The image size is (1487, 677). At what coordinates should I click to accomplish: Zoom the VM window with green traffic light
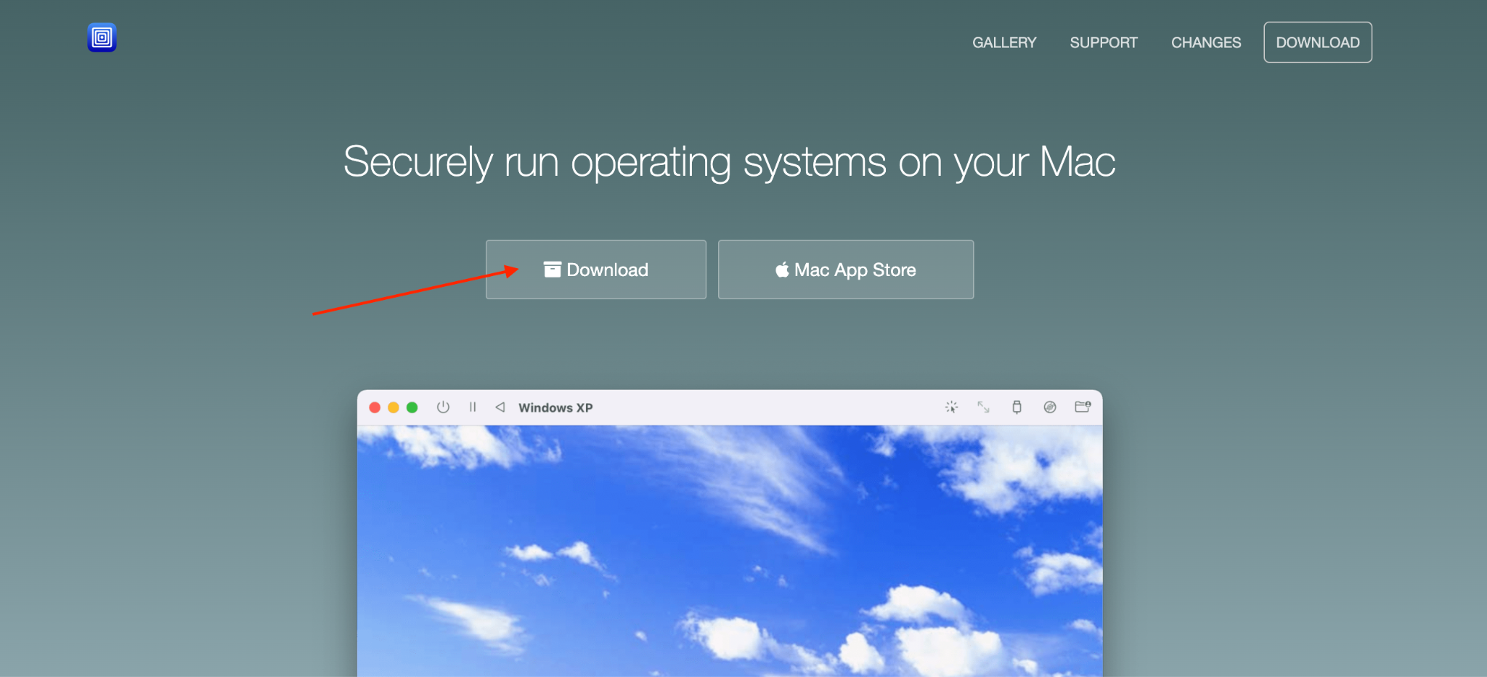click(412, 408)
